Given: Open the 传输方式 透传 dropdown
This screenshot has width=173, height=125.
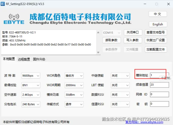Looking at the screenshot, I should point(74,104).
